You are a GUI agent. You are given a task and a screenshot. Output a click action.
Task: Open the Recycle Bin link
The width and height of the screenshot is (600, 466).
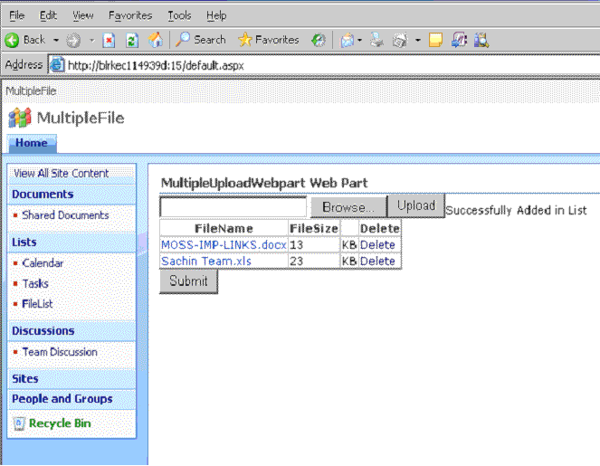click(x=60, y=423)
